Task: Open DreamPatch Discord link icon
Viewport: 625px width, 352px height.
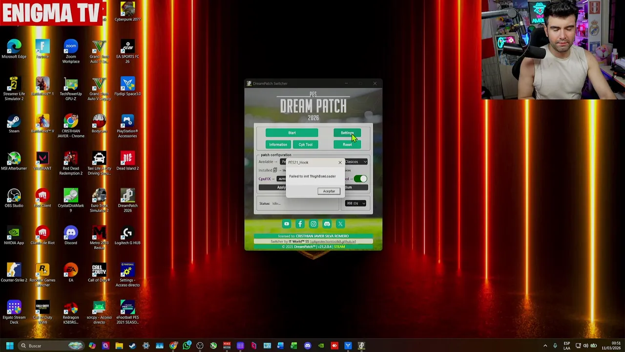Action: pyautogui.click(x=327, y=224)
